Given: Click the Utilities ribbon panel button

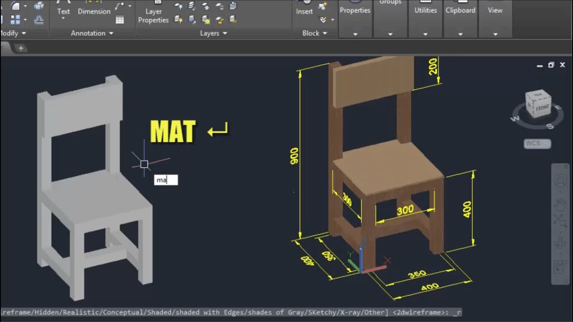Looking at the screenshot, I should 425,19.
